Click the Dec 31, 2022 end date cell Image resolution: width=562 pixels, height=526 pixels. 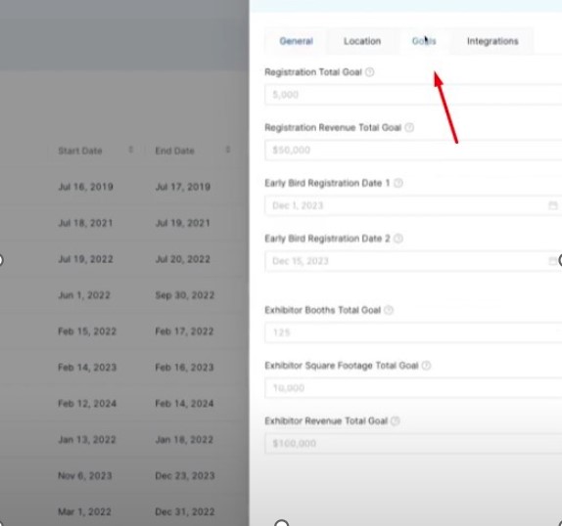pyautogui.click(x=185, y=512)
